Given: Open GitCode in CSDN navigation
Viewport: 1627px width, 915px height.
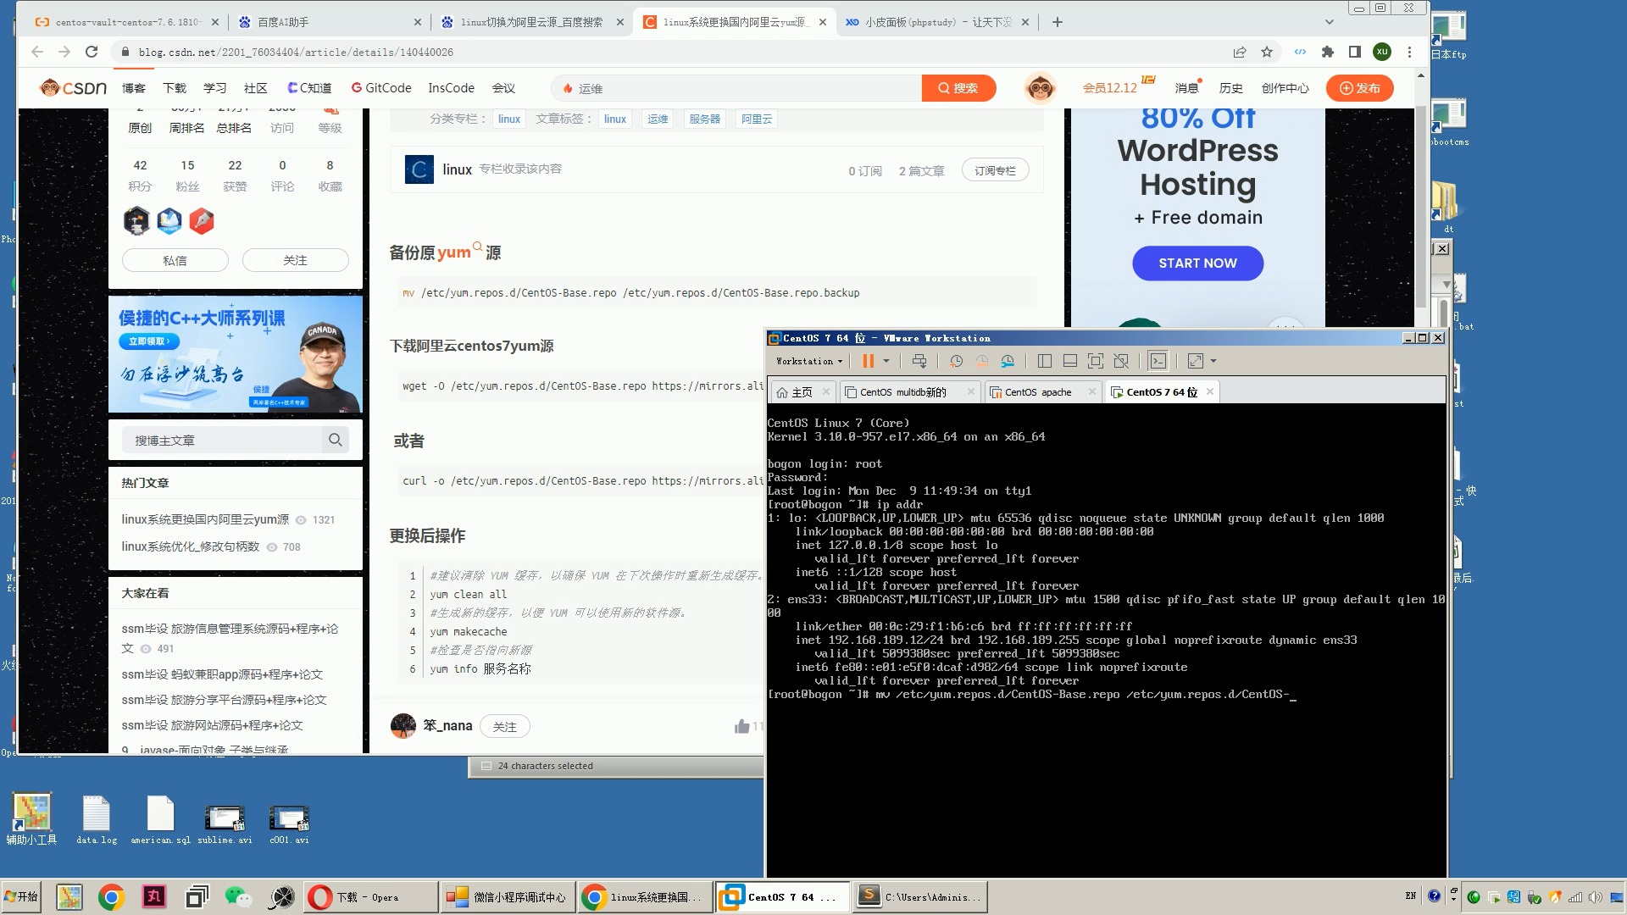Looking at the screenshot, I should (x=381, y=88).
